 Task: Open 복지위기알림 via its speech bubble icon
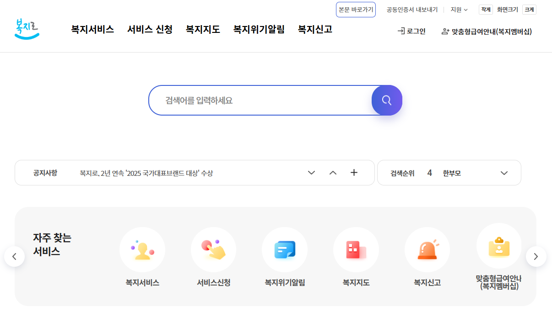(285, 249)
